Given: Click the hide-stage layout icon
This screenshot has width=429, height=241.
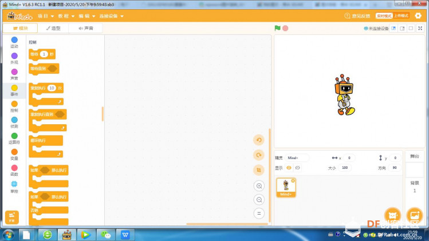Looking at the screenshot, I should 411,28.
